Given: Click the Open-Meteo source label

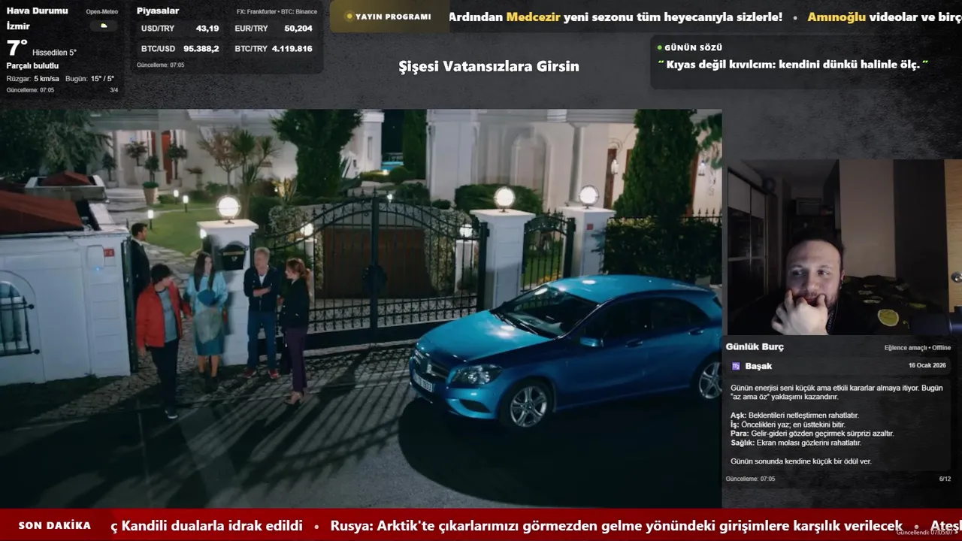Looking at the screenshot, I should tap(102, 12).
